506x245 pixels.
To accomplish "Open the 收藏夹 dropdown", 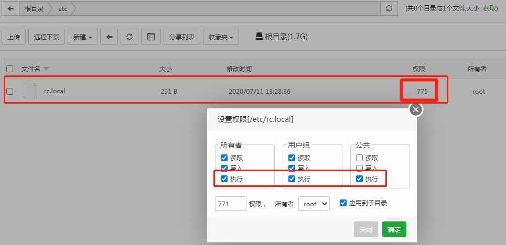I will pyautogui.click(x=221, y=37).
